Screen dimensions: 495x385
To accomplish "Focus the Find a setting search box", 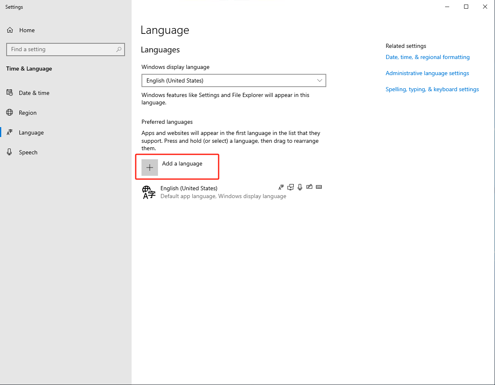I will 66,49.
